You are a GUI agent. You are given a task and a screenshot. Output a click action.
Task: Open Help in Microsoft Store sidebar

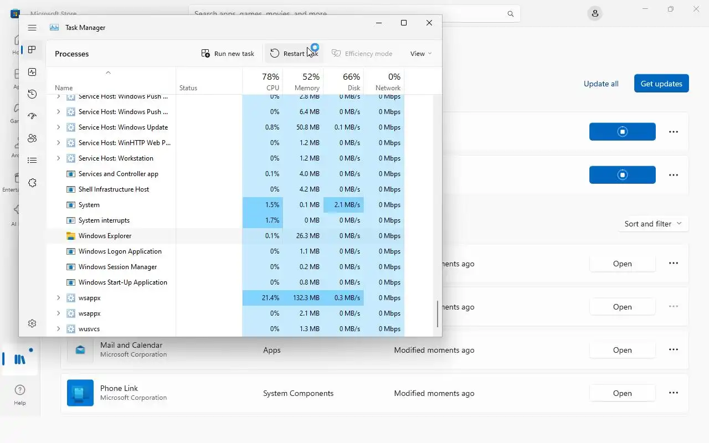(x=20, y=395)
